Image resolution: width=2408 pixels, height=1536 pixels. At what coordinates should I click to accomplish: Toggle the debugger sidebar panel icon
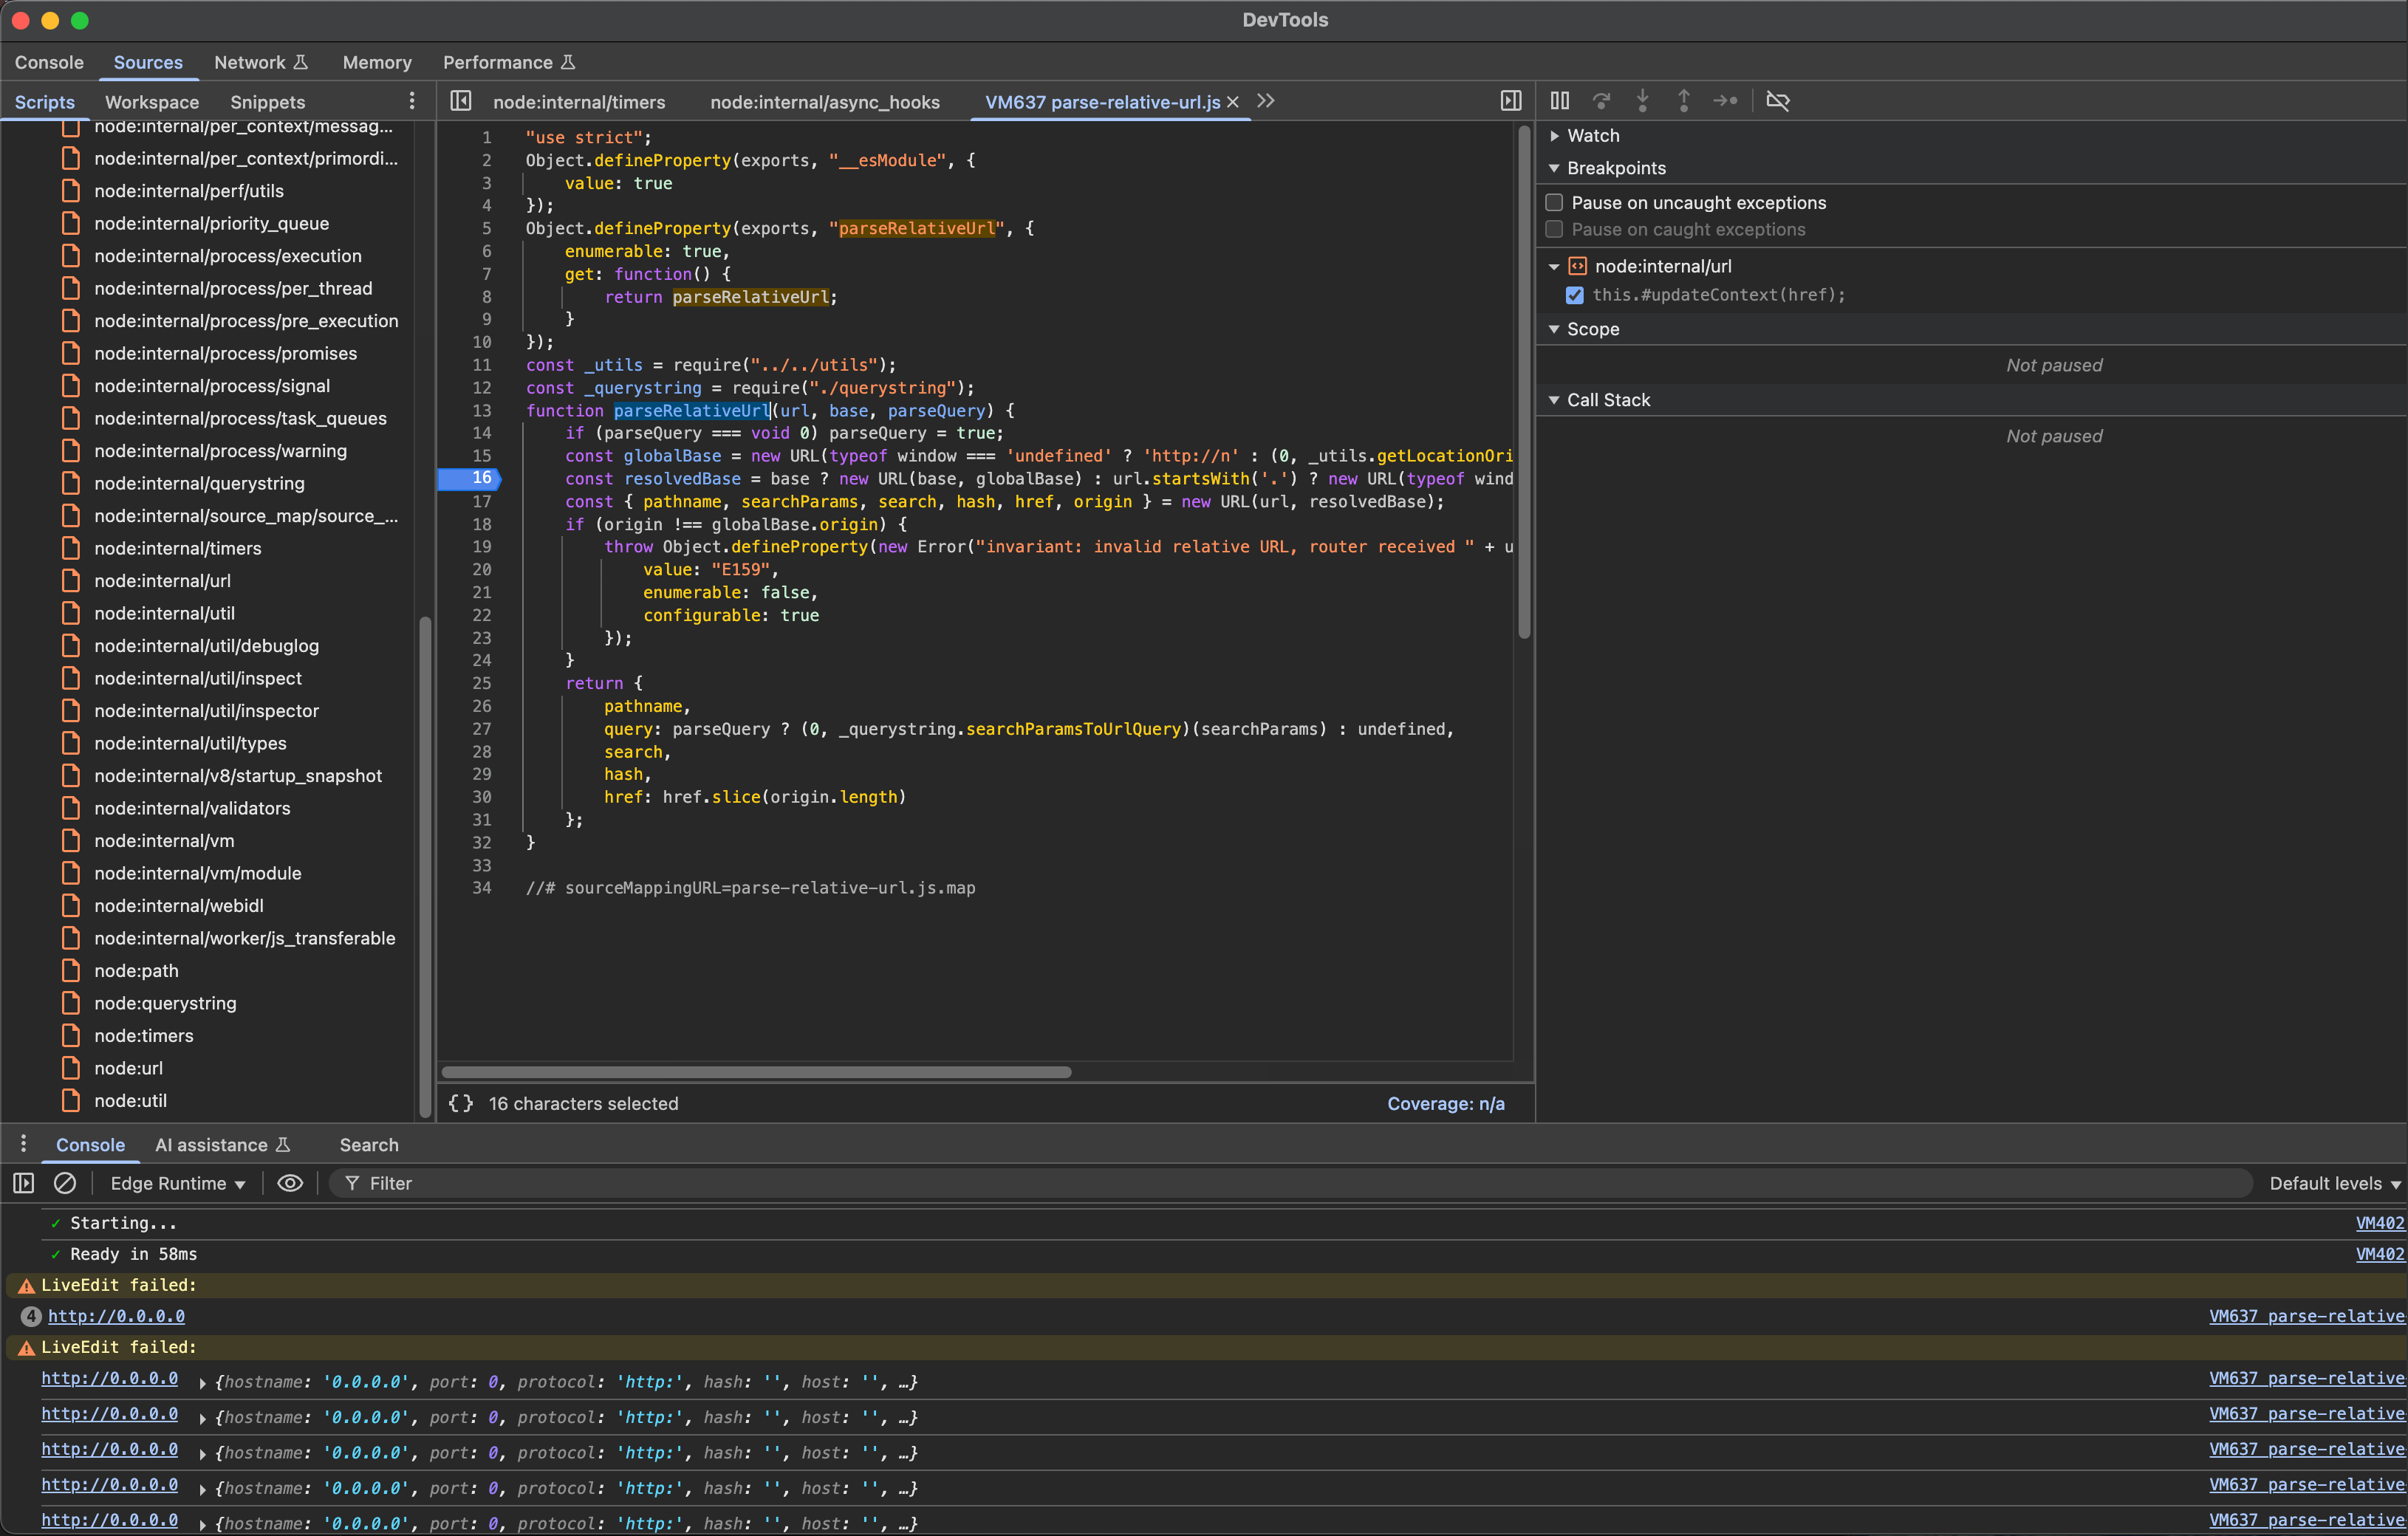pyautogui.click(x=1510, y=101)
